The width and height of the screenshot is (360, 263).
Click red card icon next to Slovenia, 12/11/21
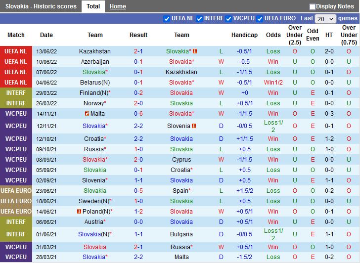coord(194,126)
